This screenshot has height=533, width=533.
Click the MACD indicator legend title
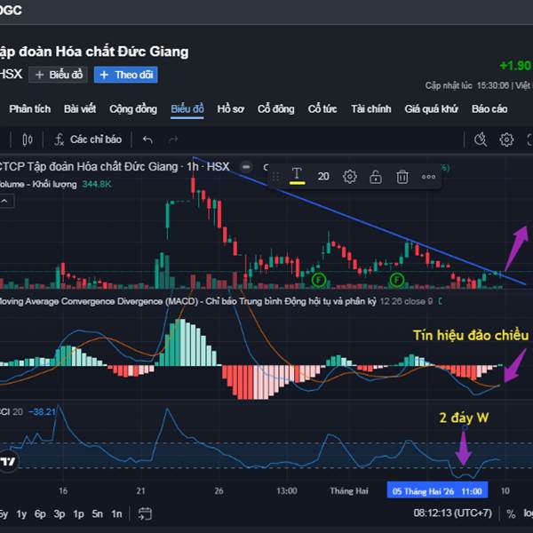click(188, 301)
